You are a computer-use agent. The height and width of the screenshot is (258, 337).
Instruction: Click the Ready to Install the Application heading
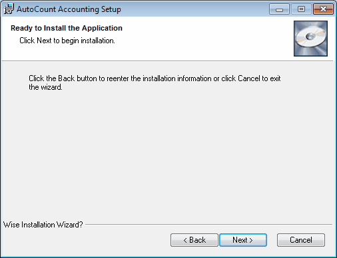point(67,28)
